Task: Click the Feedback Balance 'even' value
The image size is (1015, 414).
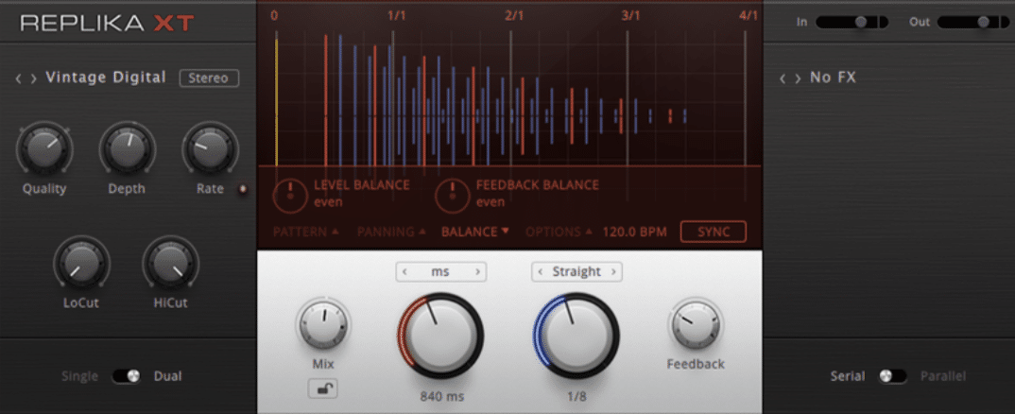Action: pyautogui.click(x=490, y=202)
